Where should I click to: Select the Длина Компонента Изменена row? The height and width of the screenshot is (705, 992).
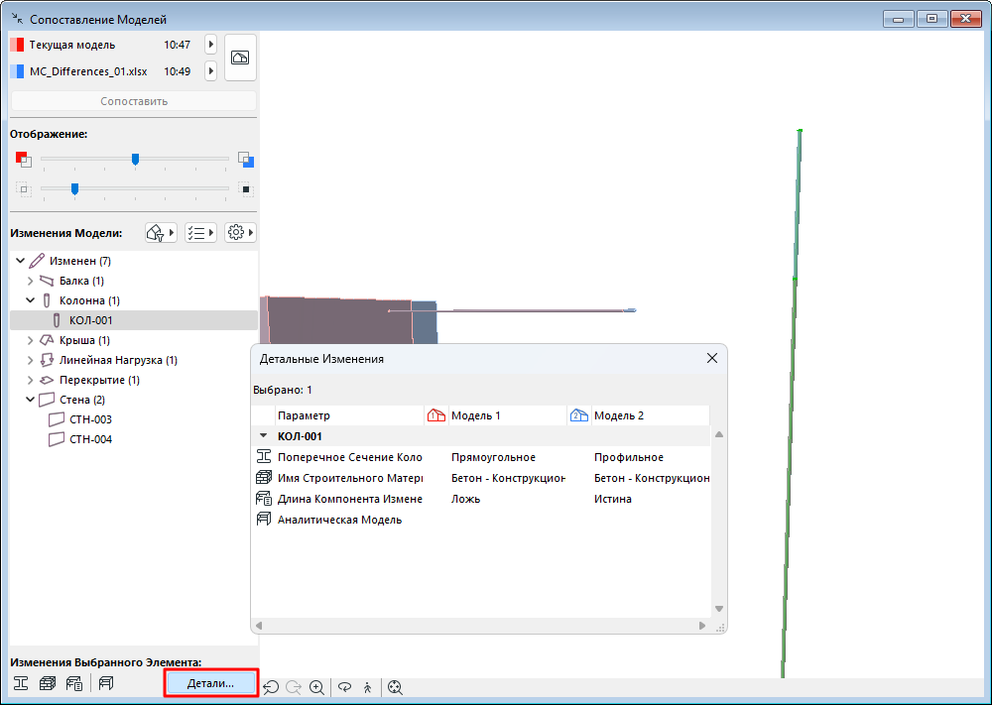point(481,499)
